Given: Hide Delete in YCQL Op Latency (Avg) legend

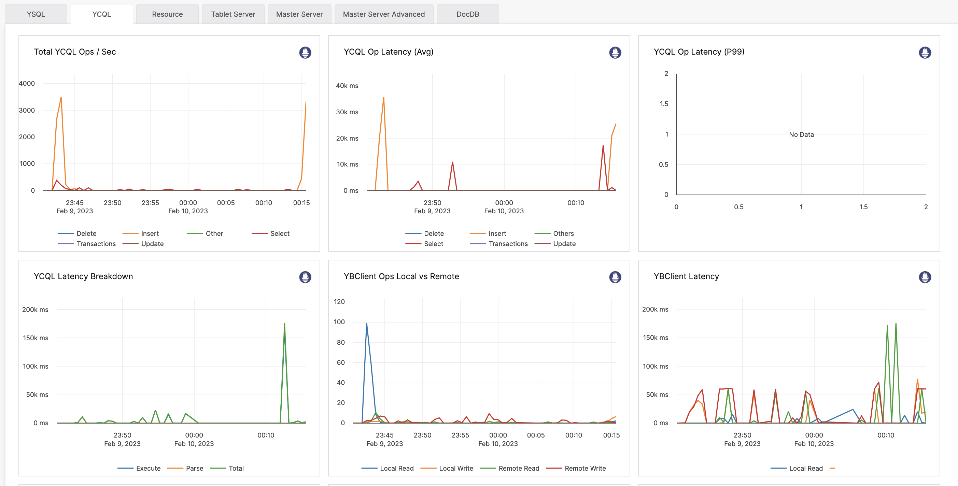Looking at the screenshot, I should coord(424,233).
